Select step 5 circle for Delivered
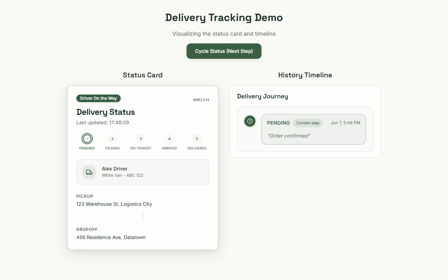This screenshot has height=280, width=448. pyautogui.click(x=197, y=139)
